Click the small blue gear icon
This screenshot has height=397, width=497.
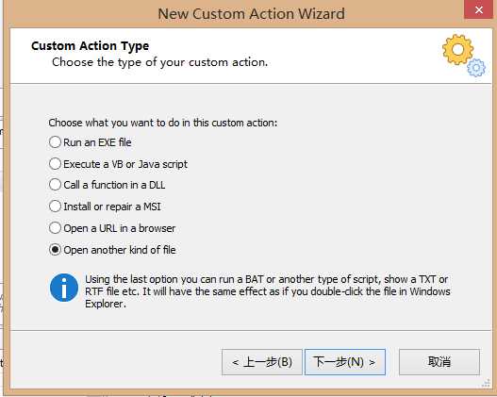coord(476,68)
